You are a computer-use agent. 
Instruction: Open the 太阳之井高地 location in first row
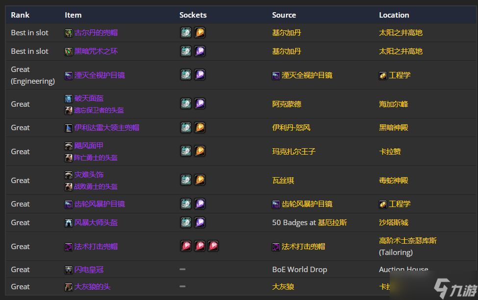[401, 33]
